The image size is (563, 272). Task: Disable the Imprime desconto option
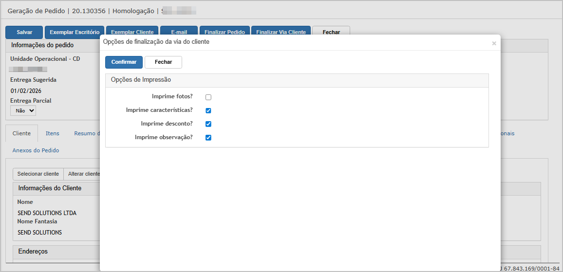click(x=208, y=124)
